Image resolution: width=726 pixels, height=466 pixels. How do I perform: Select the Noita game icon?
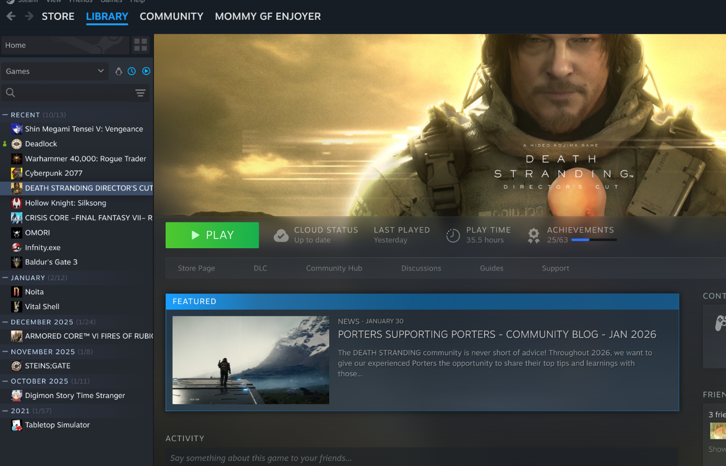tap(17, 292)
